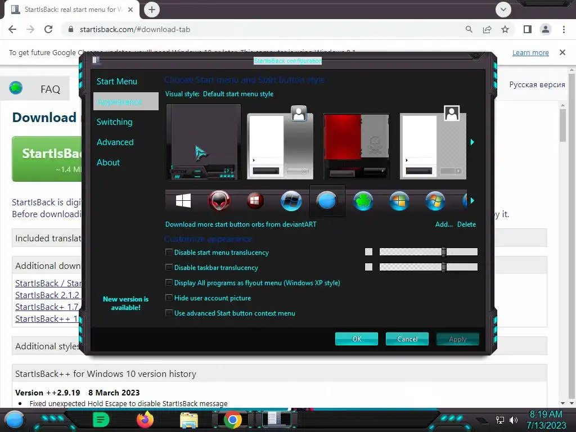Open the zoom magnifier in address bar

[x=469, y=29]
